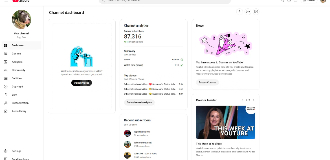Click the Audio library sidebar icon

(6, 111)
